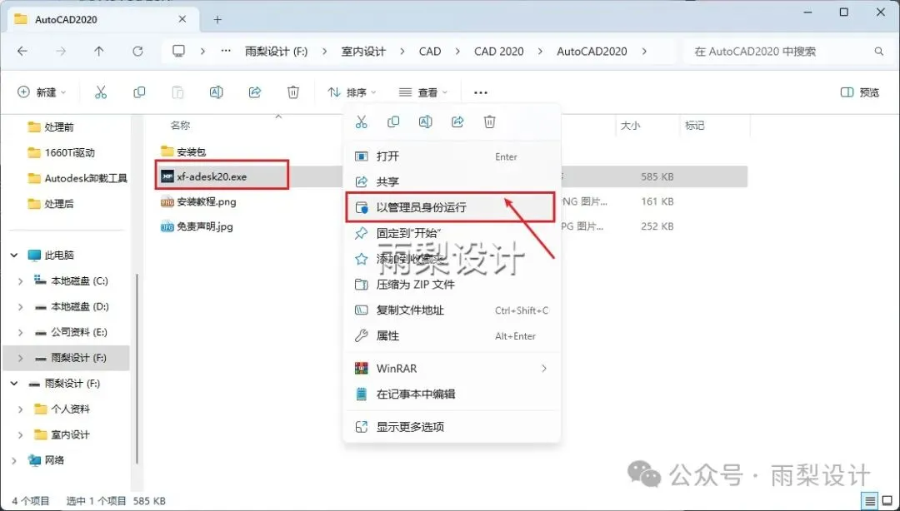Open the toolbar more options ellipsis
The image size is (900, 511).
click(481, 92)
